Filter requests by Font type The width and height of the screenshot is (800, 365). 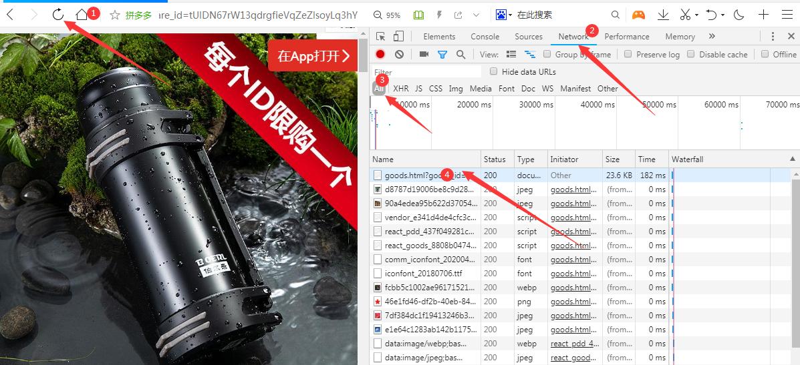click(506, 89)
